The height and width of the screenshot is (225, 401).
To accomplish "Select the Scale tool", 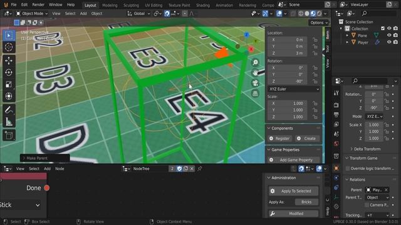I will coord(9,84).
